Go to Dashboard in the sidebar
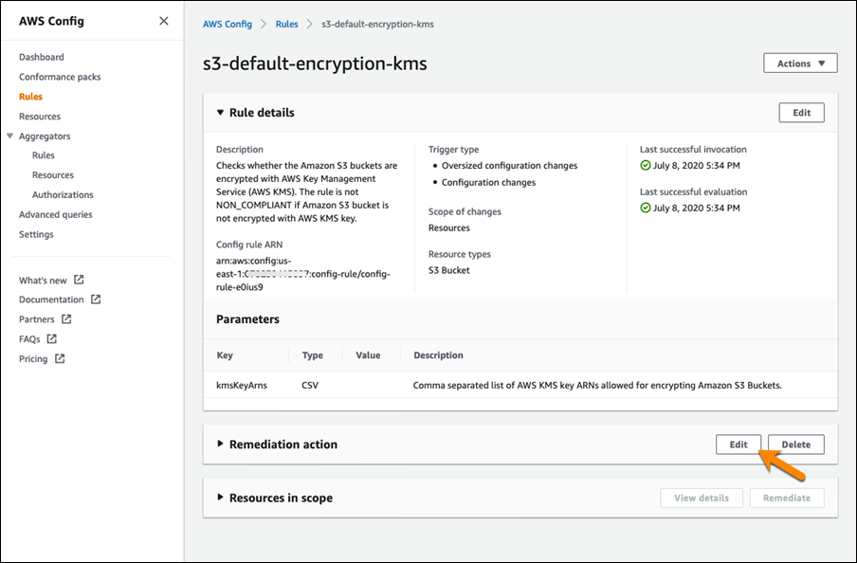Image resolution: width=857 pixels, height=563 pixels. (x=42, y=57)
